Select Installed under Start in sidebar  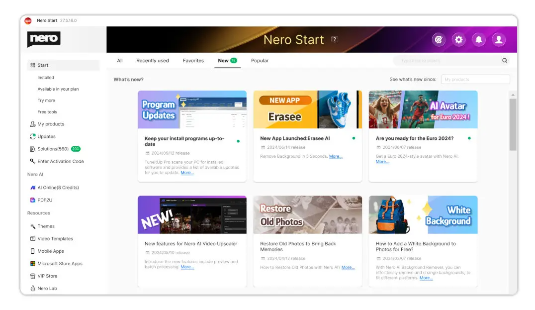(x=46, y=78)
